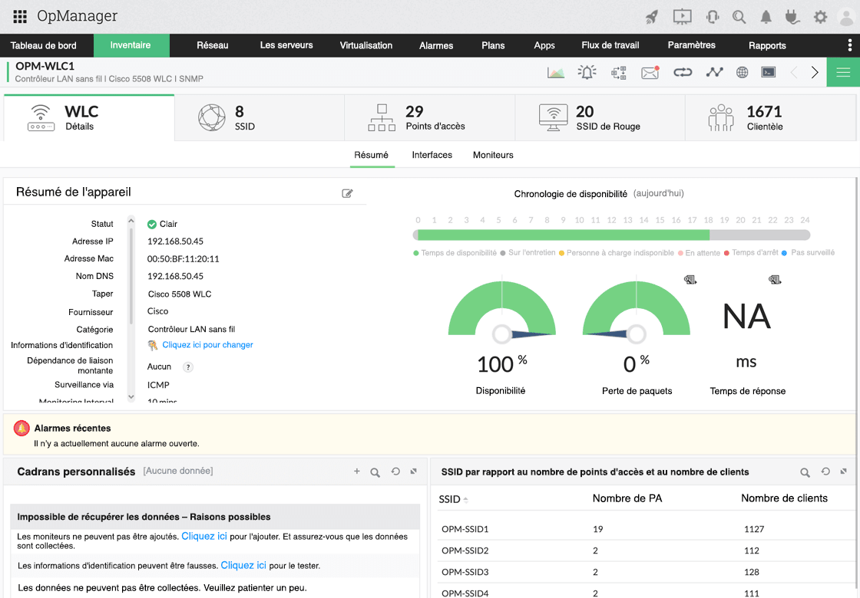Switch to the Interfaces tab

click(432, 155)
